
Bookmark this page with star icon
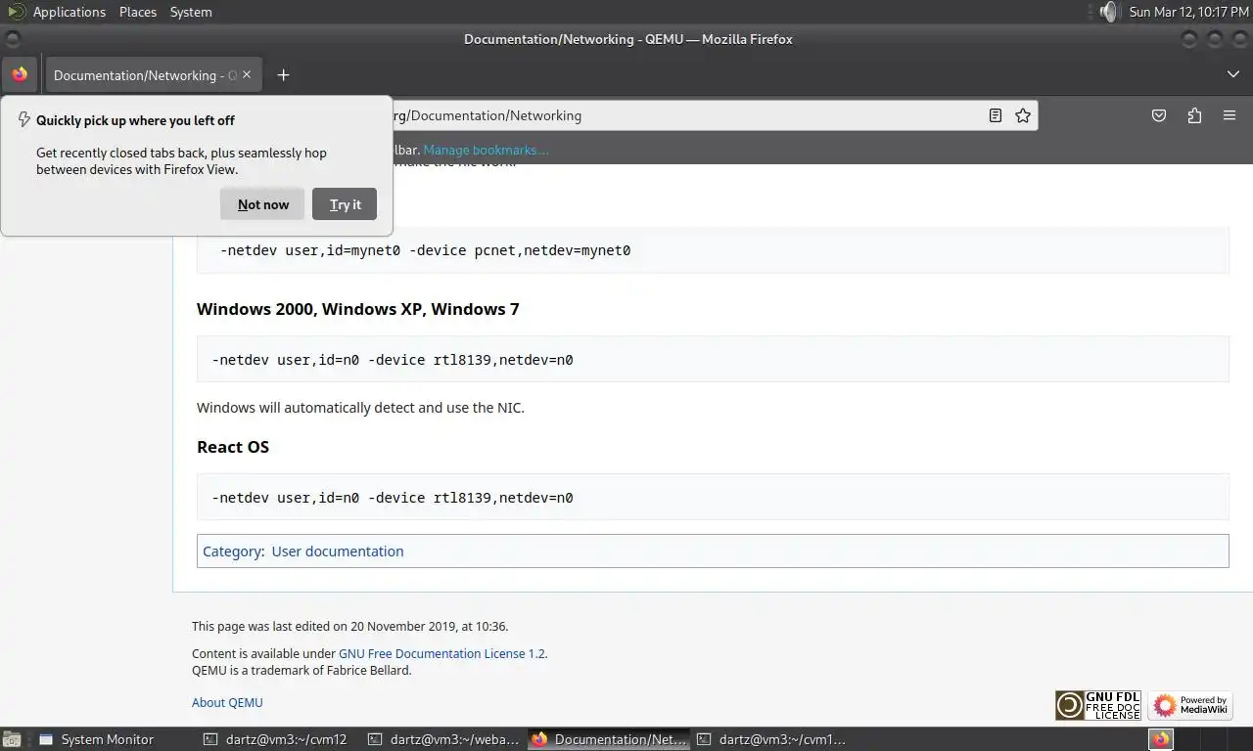tap(1023, 115)
